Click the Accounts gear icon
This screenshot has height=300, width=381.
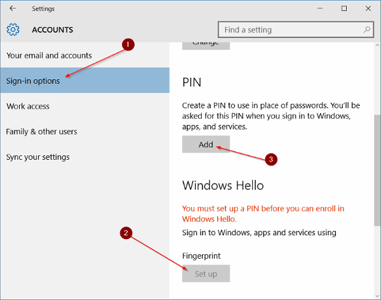tap(13, 30)
